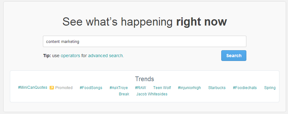Open the #injuniorhigh hashtag

click(189, 88)
